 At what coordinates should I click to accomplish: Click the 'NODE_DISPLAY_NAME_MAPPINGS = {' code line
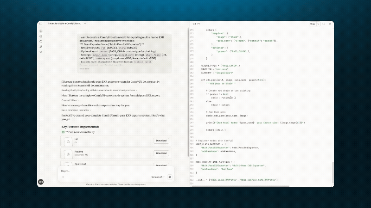(215, 162)
